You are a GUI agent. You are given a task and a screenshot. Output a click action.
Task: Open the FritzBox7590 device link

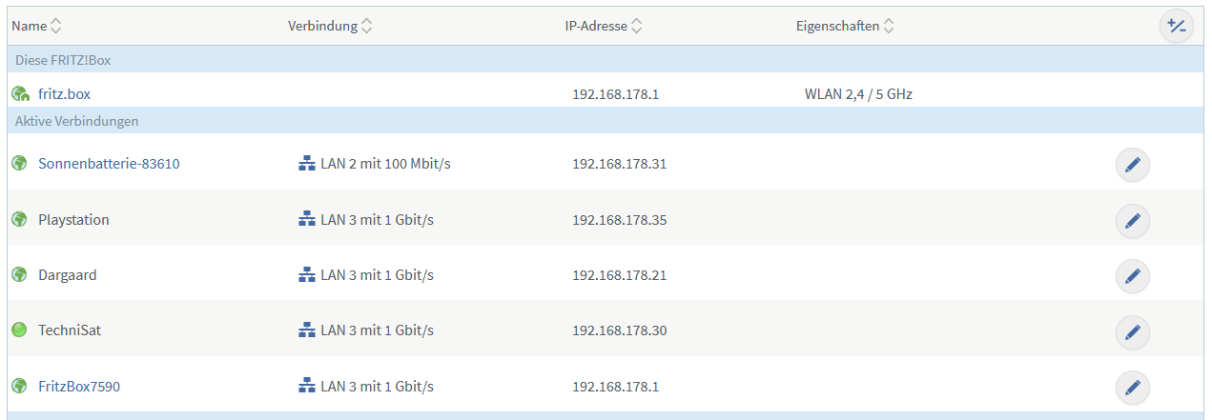click(x=79, y=387)
